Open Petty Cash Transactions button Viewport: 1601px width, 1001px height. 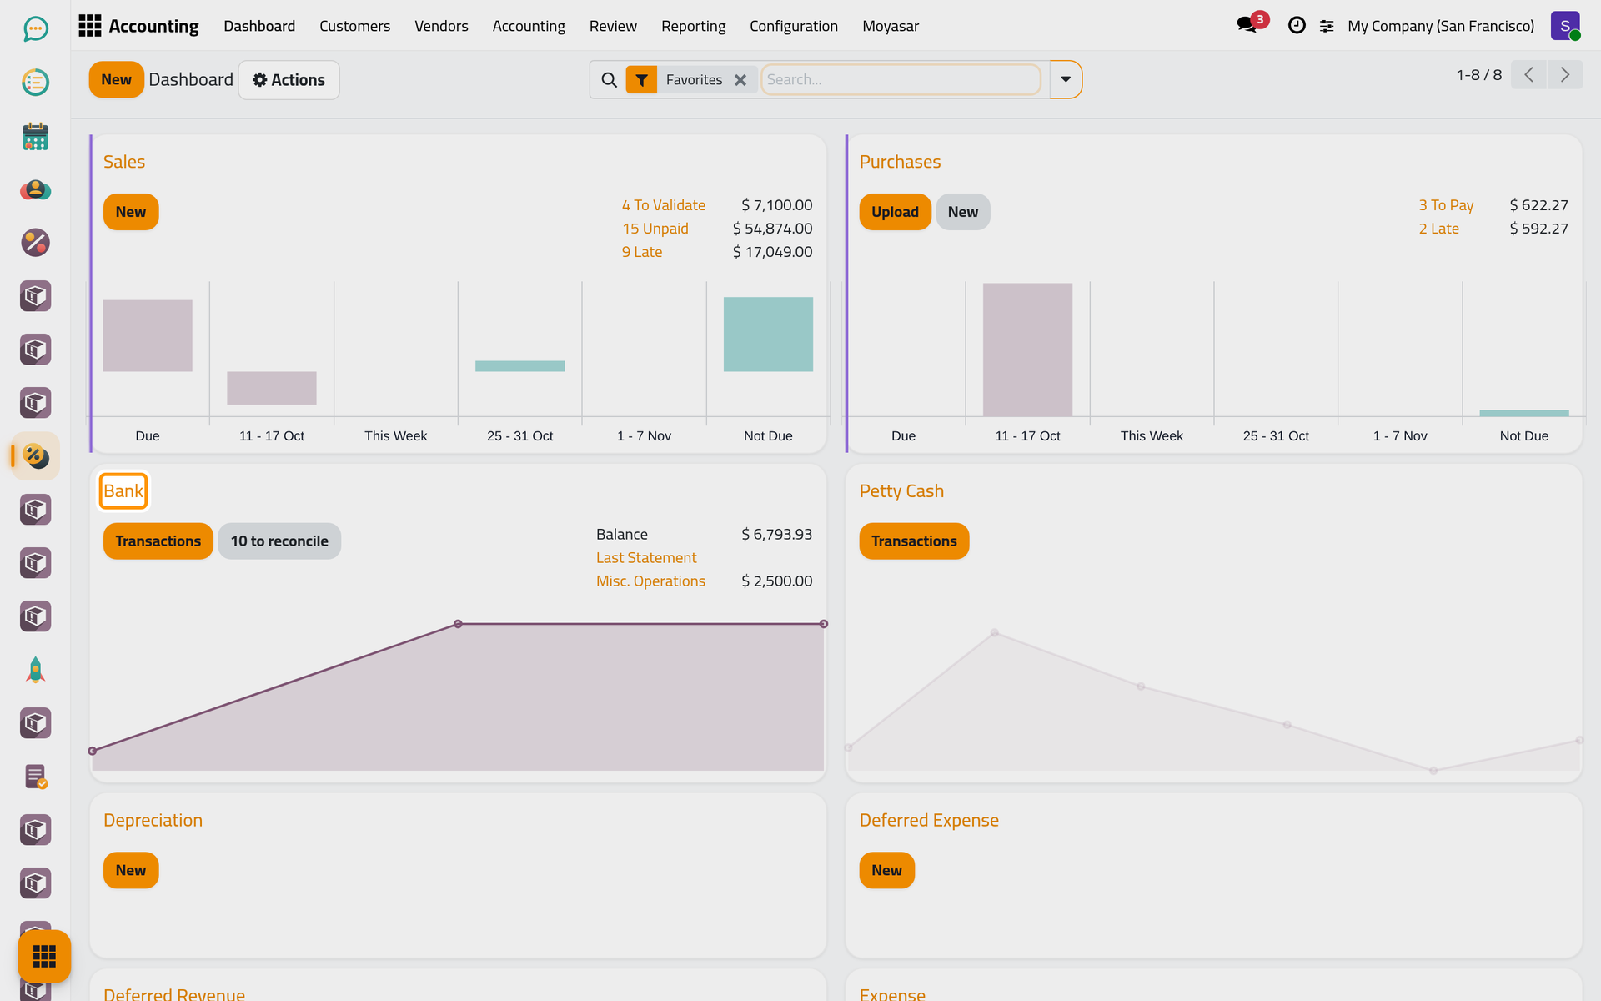coord(914,541)
